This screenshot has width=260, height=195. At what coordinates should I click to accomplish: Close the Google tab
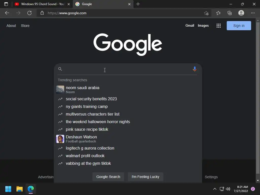[x=129, y=4]
